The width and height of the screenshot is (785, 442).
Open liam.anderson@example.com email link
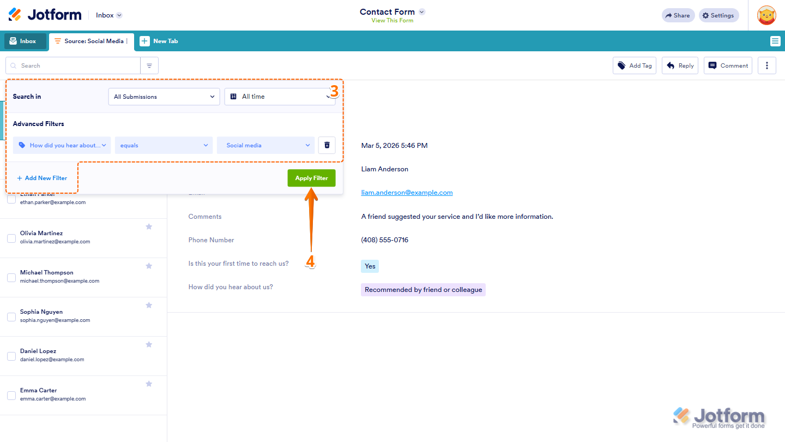click(406, 192)
